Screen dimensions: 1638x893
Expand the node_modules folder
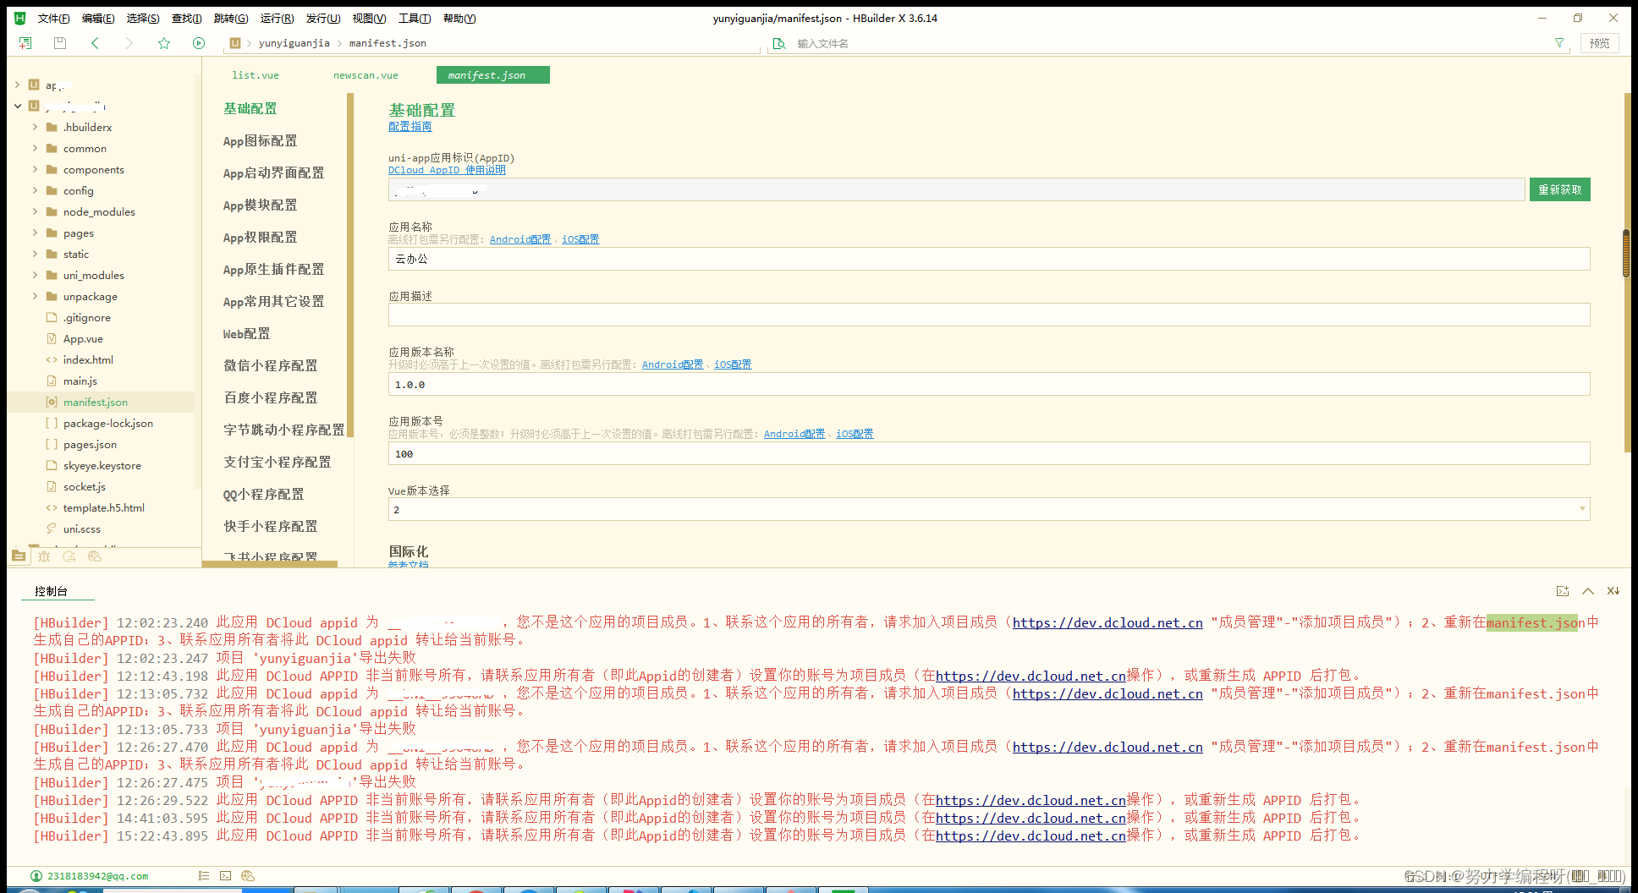coord(35,211)
